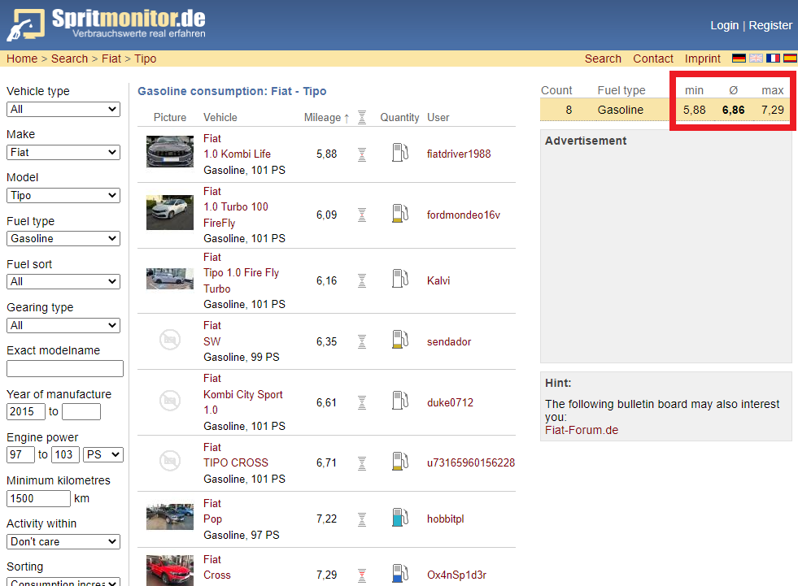The height and width of the screenshot is (586, 798).
Task: Open user profile Kalvi
Action: pos(438,280)
